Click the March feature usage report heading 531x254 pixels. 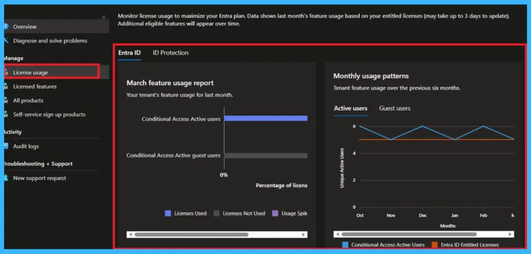click(170, 83)
